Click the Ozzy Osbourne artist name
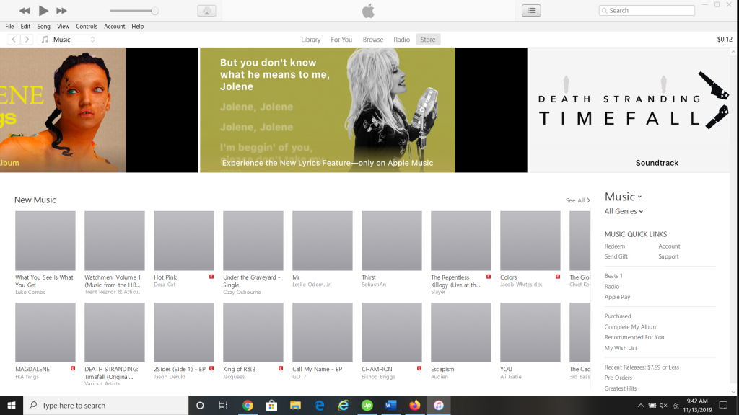Screen dimensions: 739x415 coord(242,293)
